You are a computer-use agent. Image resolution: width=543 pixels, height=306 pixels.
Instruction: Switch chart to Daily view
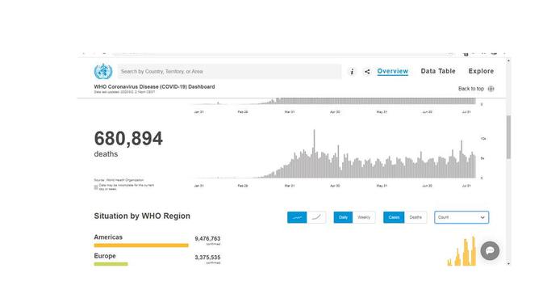click(343, 217)
